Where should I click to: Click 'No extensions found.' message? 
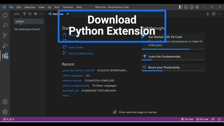(x=27, y=29)
